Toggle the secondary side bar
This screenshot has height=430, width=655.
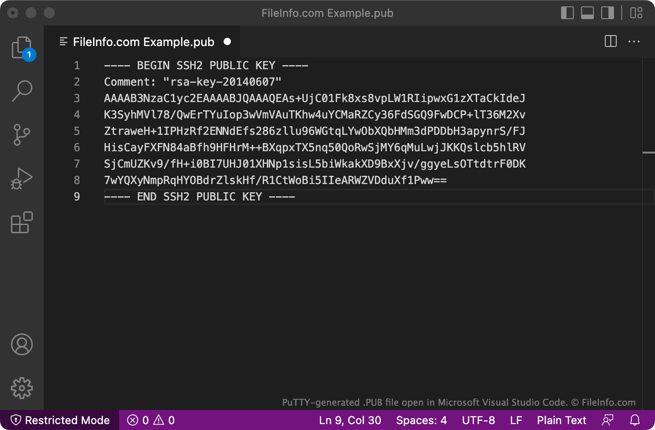click(x=607, y=13)
